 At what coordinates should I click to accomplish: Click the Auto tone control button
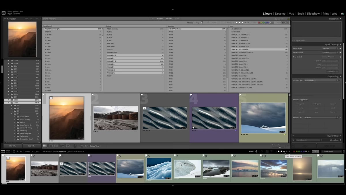(x=328, y=57)
